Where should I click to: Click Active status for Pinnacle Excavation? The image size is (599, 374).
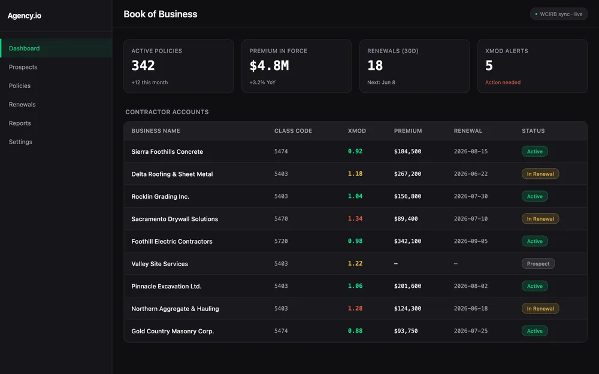click(535, 286)
